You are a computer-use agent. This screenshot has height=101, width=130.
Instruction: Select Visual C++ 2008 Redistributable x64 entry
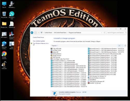pyautogui.click(x=68, y=66)
